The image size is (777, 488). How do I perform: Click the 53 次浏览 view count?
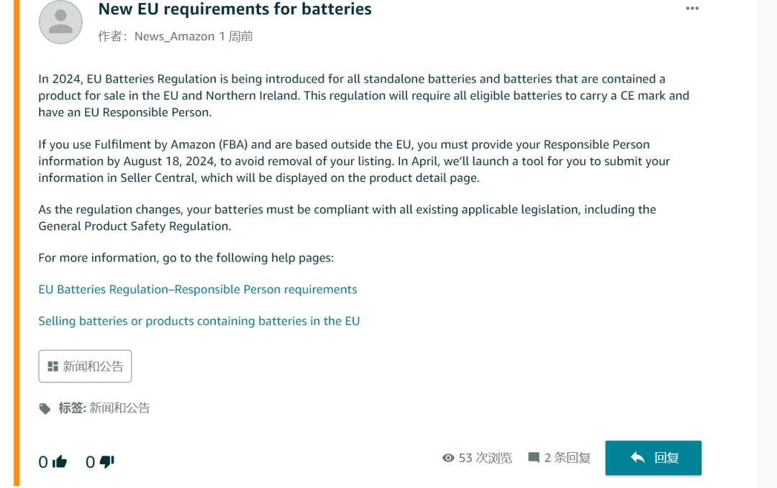tap(485, 458)
